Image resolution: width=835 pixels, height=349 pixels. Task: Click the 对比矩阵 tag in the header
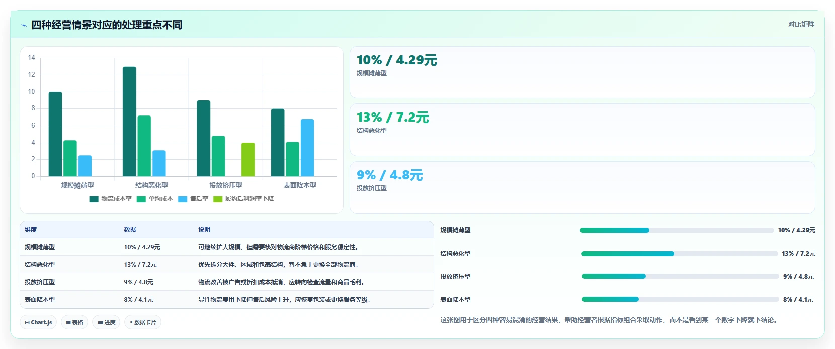tap(801, 24)
